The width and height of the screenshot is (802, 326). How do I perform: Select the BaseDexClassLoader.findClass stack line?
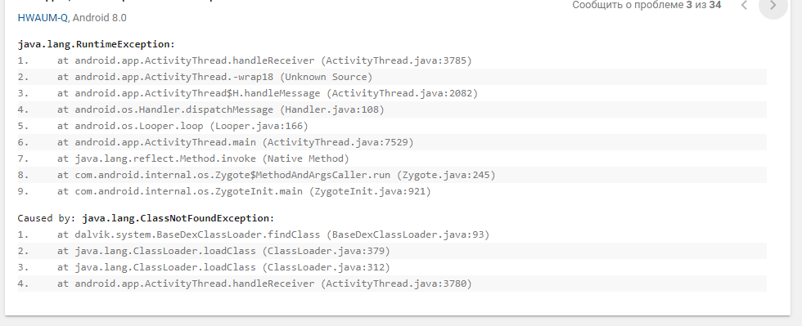[392, 235]
